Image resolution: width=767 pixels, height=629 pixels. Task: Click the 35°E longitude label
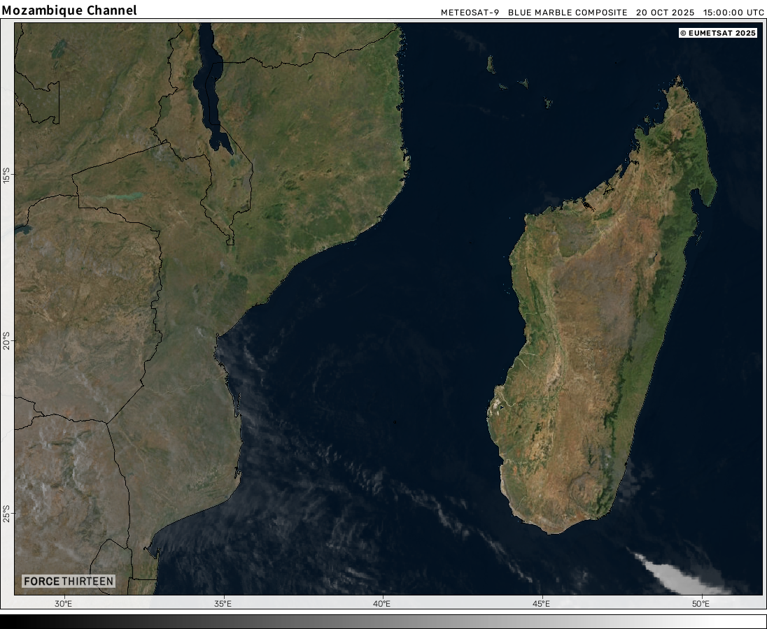[x=223, y=604]
